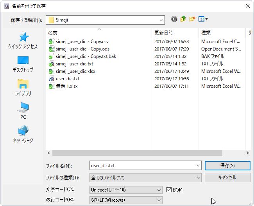
Task: Select file simeji_user_dic - Copy.csv
Action: 82,42
